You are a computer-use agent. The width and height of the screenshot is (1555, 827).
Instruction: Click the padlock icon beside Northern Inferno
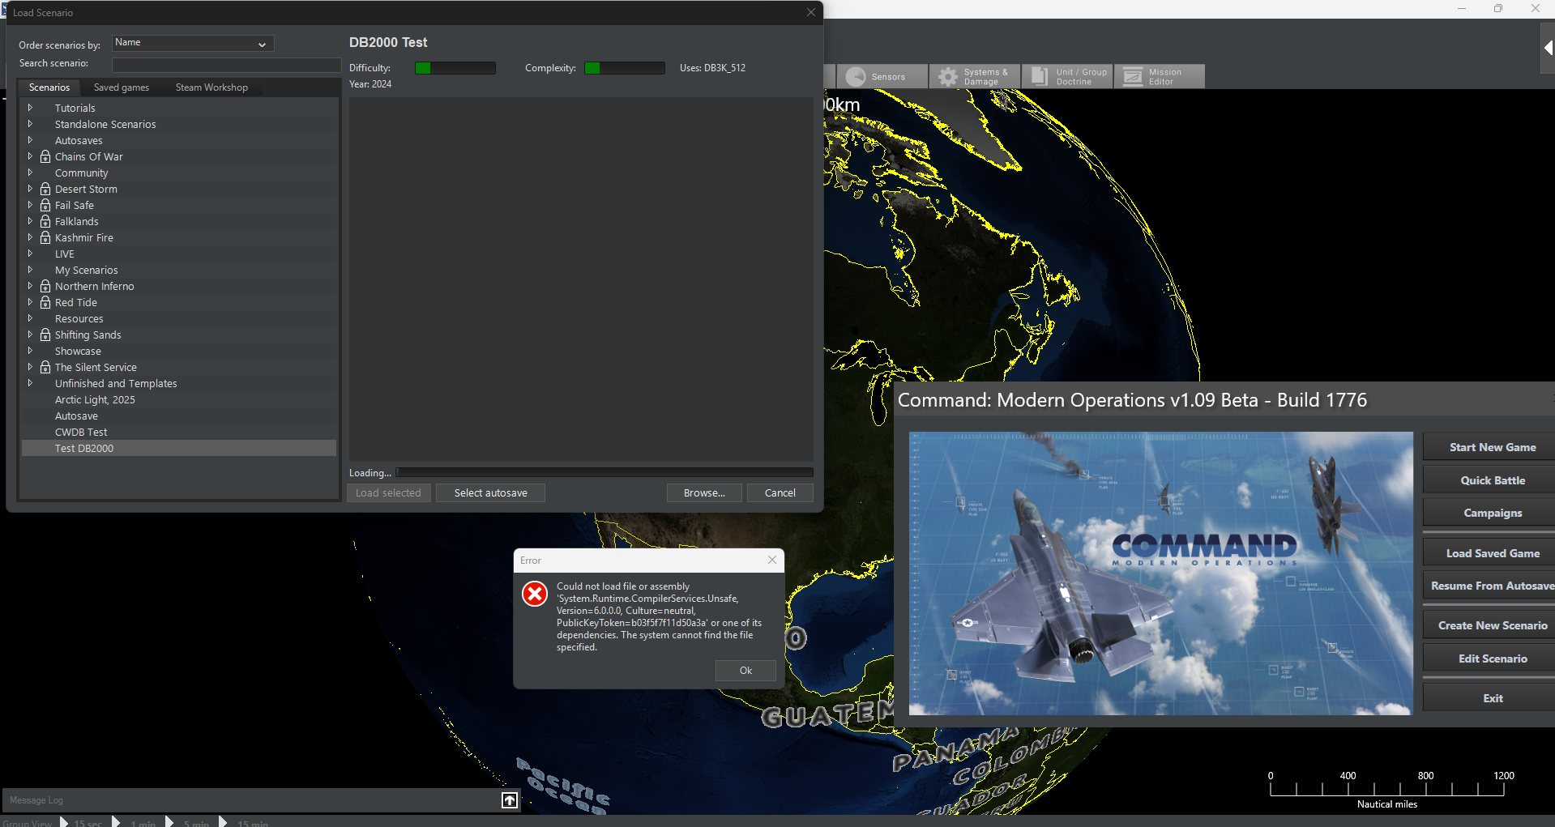click(45, 286)
